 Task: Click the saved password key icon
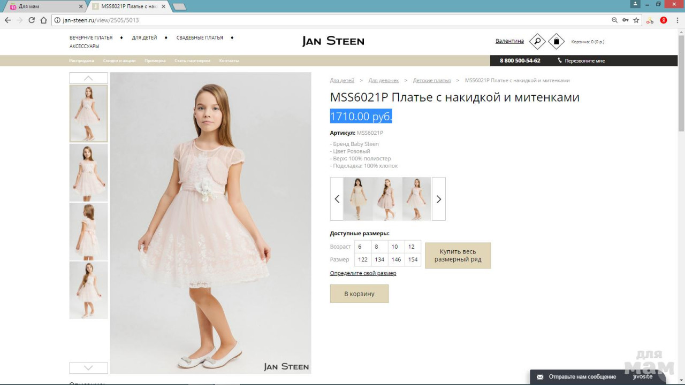pos(625,20)
